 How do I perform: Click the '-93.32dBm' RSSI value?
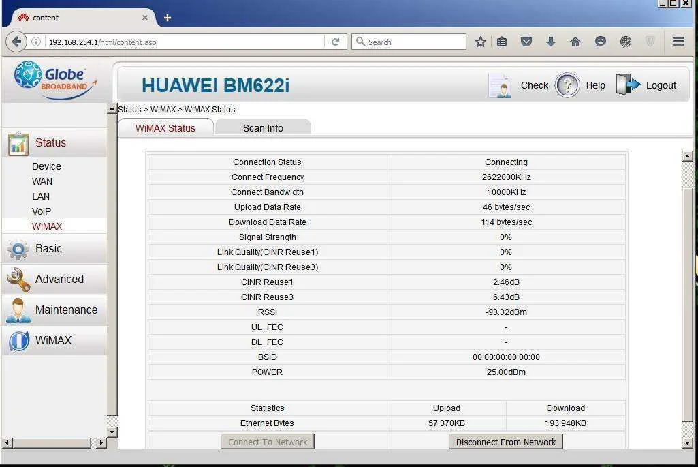coord(506,312)
